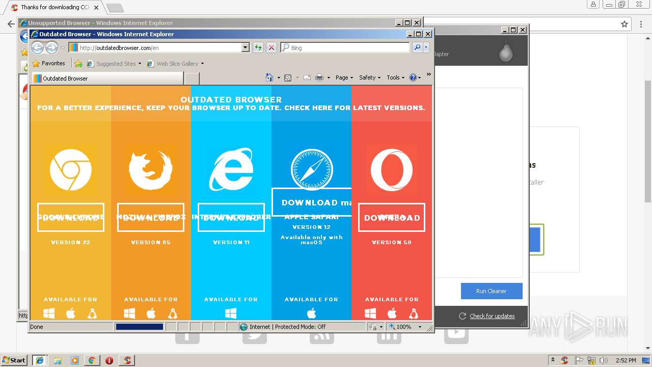Click the taskbar clock 2:52 PM
Viewport: 652px width, 367px height.
click(626, 360)
